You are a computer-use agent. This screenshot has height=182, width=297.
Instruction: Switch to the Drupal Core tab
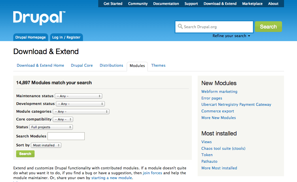pos(82,65)
